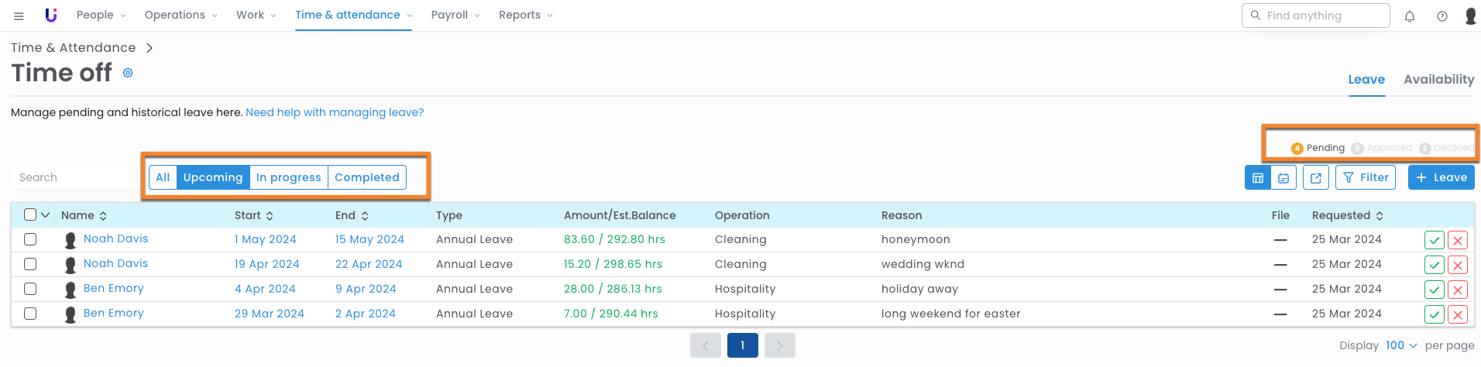Select the checkbox for Ben Emory holiday away
This screenshot has height=367, width=1481.
click(x=30, y=289)
